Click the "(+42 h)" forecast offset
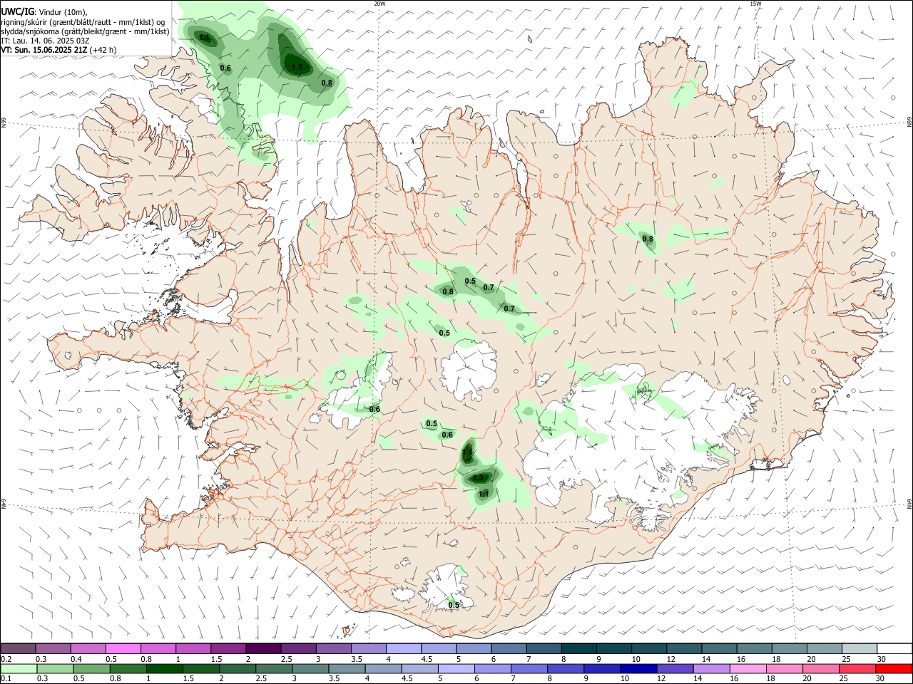The image size is (913, 684). coord(103,50)
